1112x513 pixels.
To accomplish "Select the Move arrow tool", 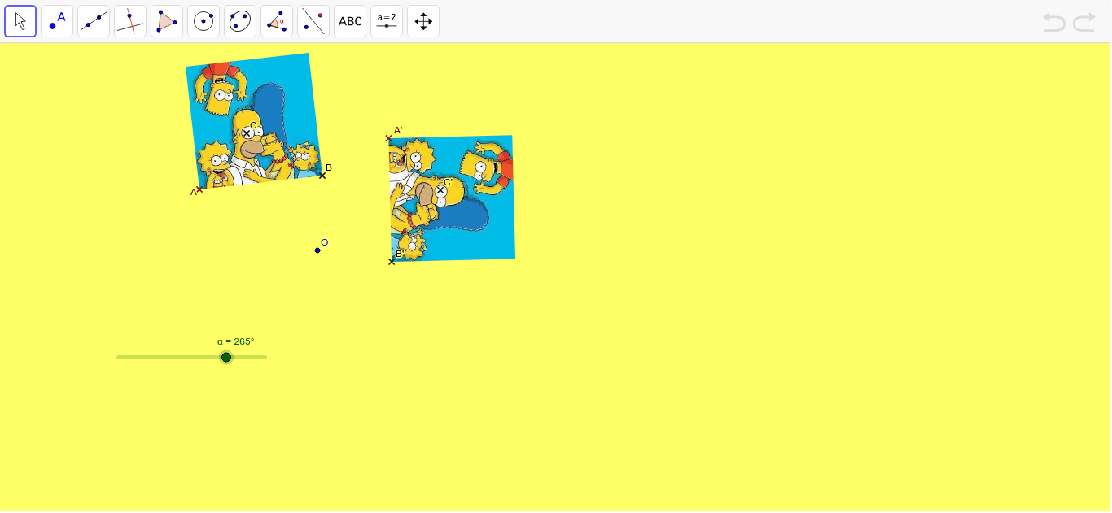I will (x=20, y=21).
